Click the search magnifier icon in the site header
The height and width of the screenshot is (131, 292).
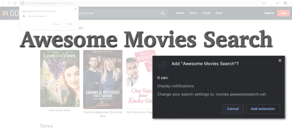click(x=163, y=13)
